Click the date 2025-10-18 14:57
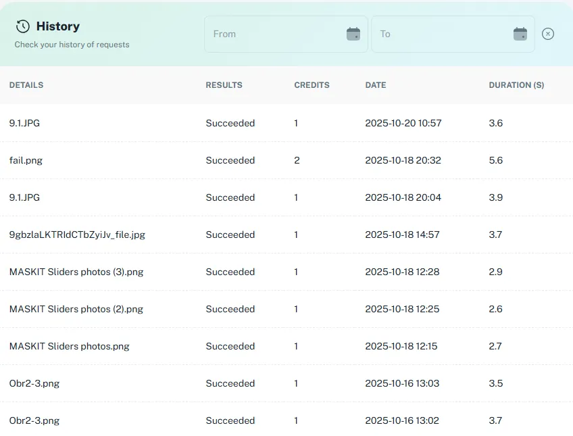The width and height of the screenshot is (573, 436). [402, 235]
